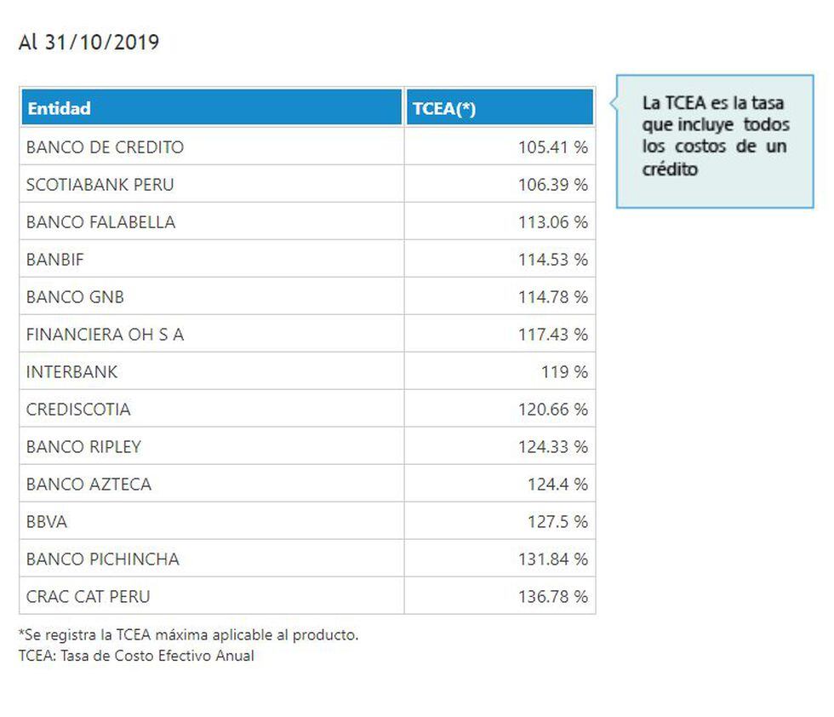
Task: Select BANCO FALABELLA in the table
Action: (100, 222)
